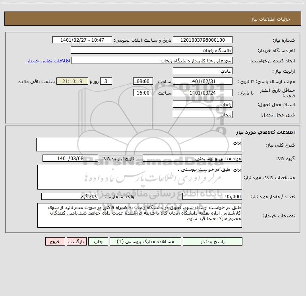Screen dimensions: 306x296
Task: Click the text ساعت باقی مانده
Action: [37, 81]
